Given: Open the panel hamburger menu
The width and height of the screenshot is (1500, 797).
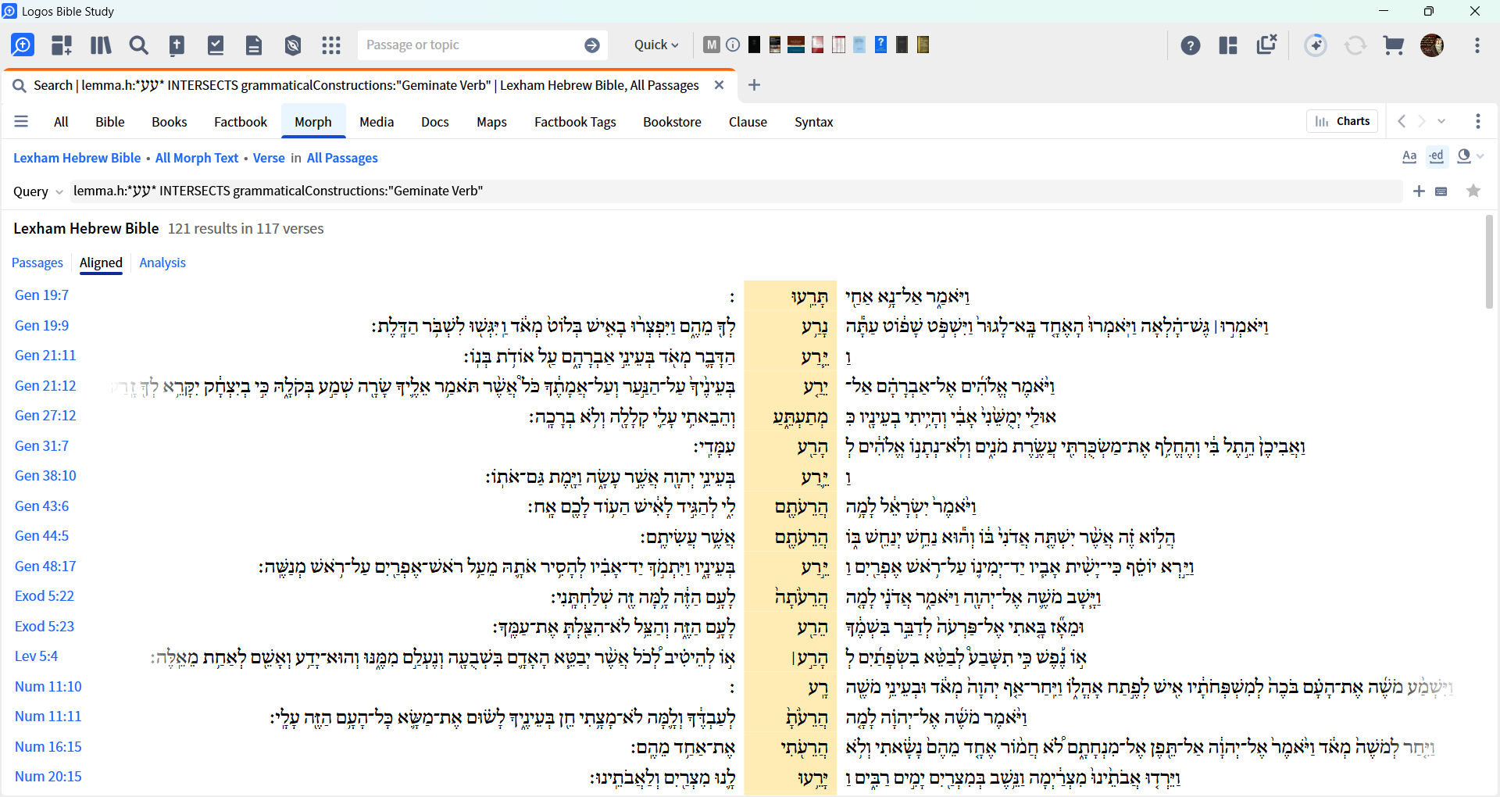Looking at the screenshot, I should point(21,122).
